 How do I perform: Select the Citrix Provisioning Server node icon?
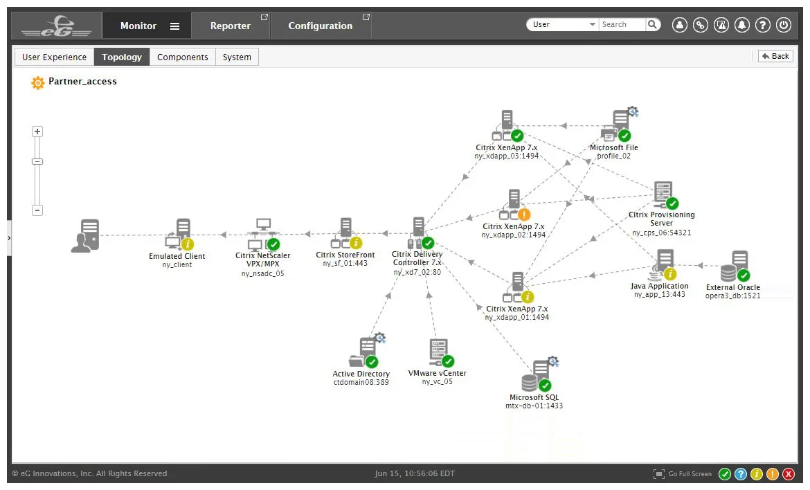pos(665,196)
